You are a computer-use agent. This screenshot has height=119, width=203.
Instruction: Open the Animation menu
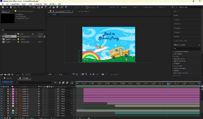coord(38,4)
